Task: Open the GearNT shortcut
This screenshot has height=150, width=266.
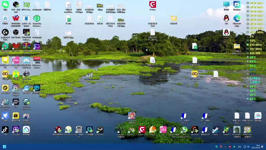Action: tap(226, 130)
